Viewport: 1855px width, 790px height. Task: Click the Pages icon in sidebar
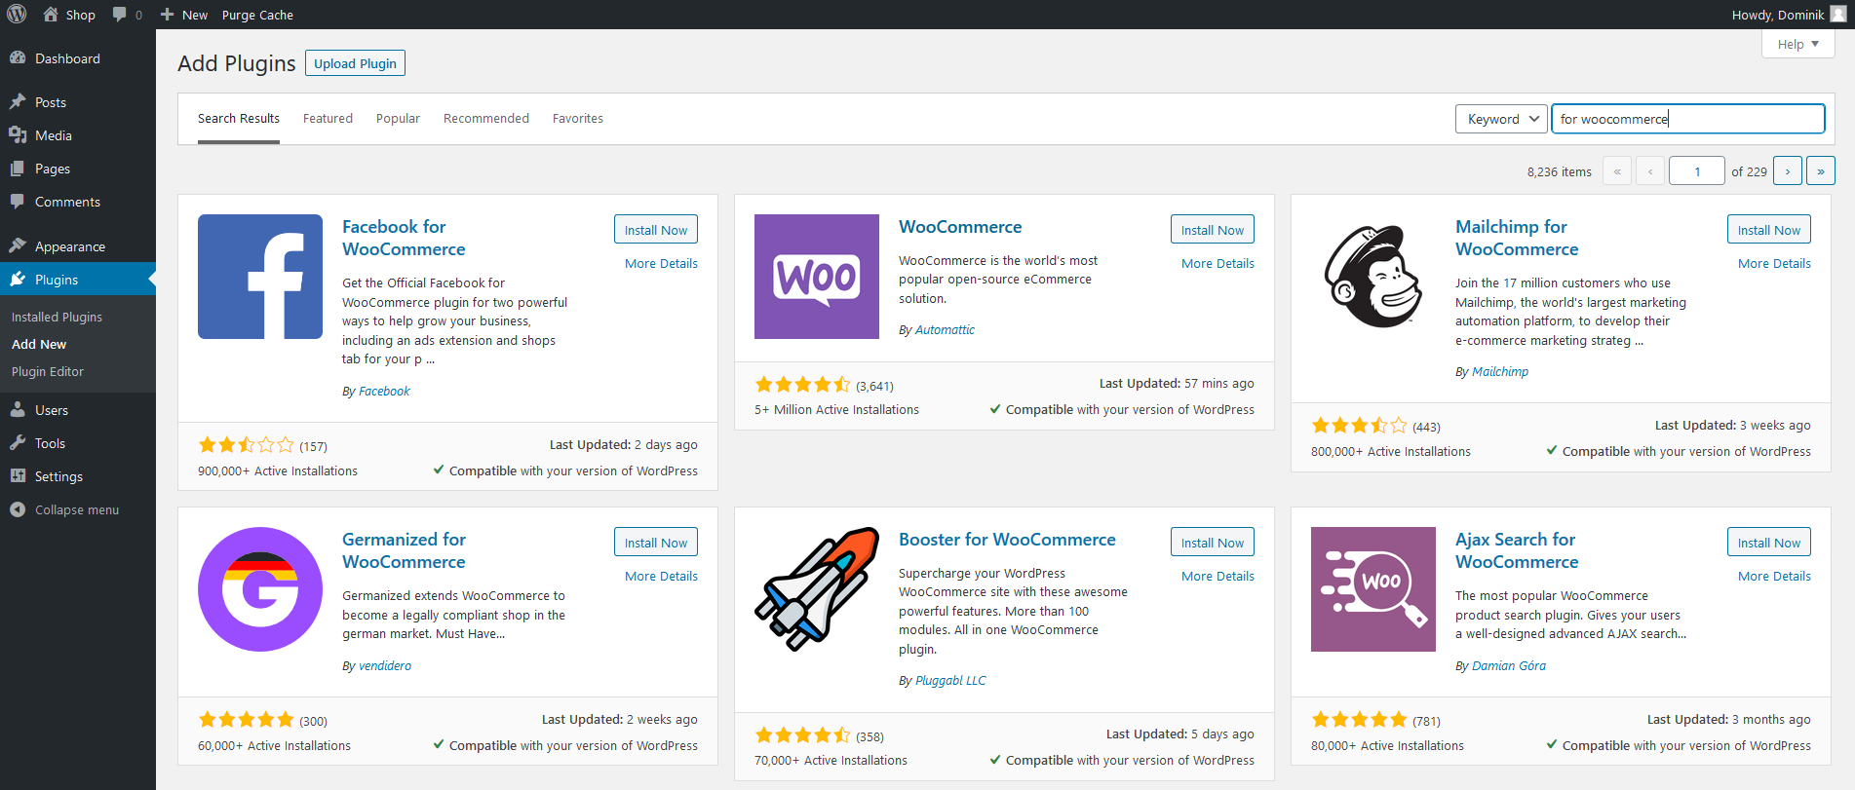point(18,169)
